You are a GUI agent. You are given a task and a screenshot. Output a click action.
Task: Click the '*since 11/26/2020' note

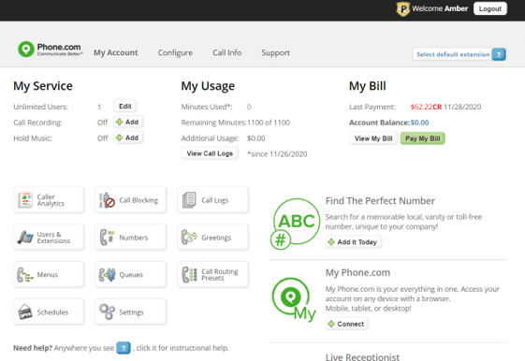pos(277,154)
